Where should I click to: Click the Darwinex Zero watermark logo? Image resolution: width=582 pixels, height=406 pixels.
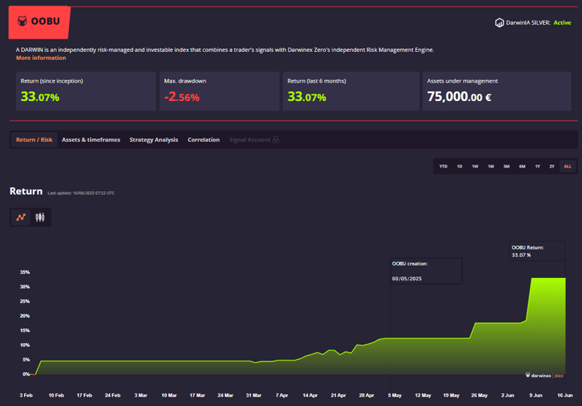coord(545,375)
